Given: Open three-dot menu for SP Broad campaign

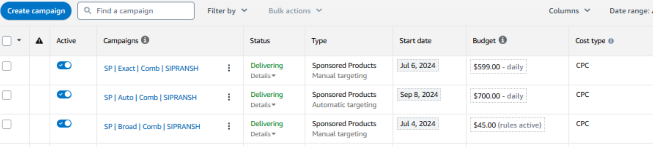Looking at the screenshot, I should tap(229, 126).
